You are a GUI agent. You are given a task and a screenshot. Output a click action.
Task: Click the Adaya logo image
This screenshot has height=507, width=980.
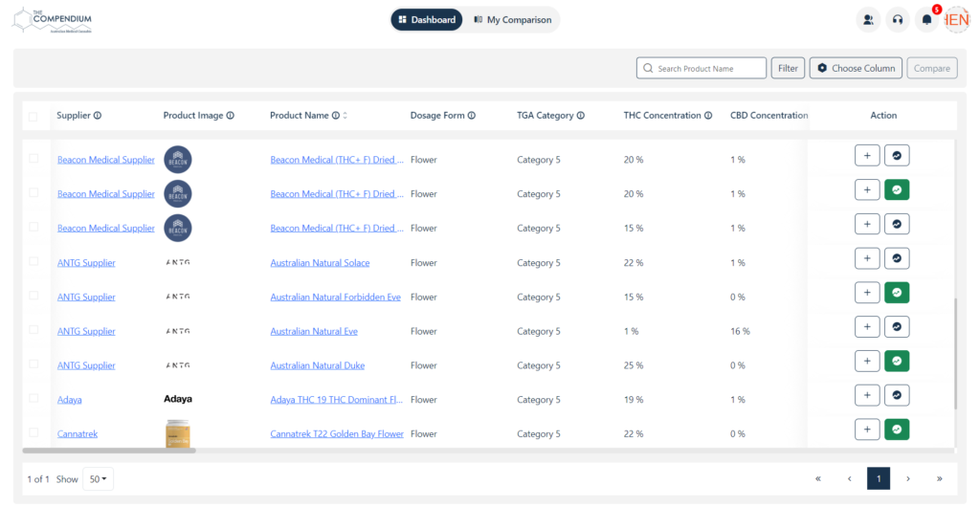[177, 399]
